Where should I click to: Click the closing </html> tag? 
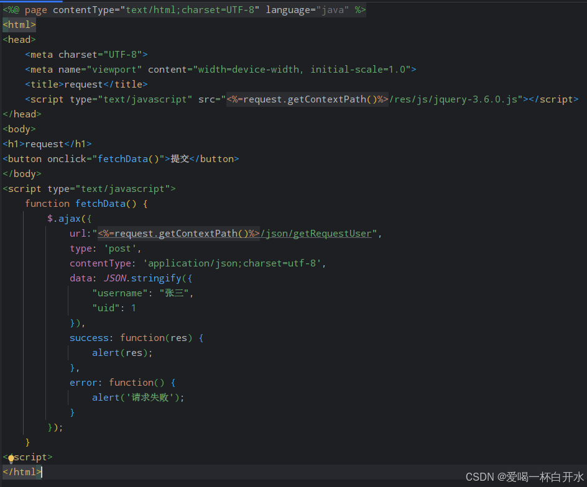(x=22, y=472)
